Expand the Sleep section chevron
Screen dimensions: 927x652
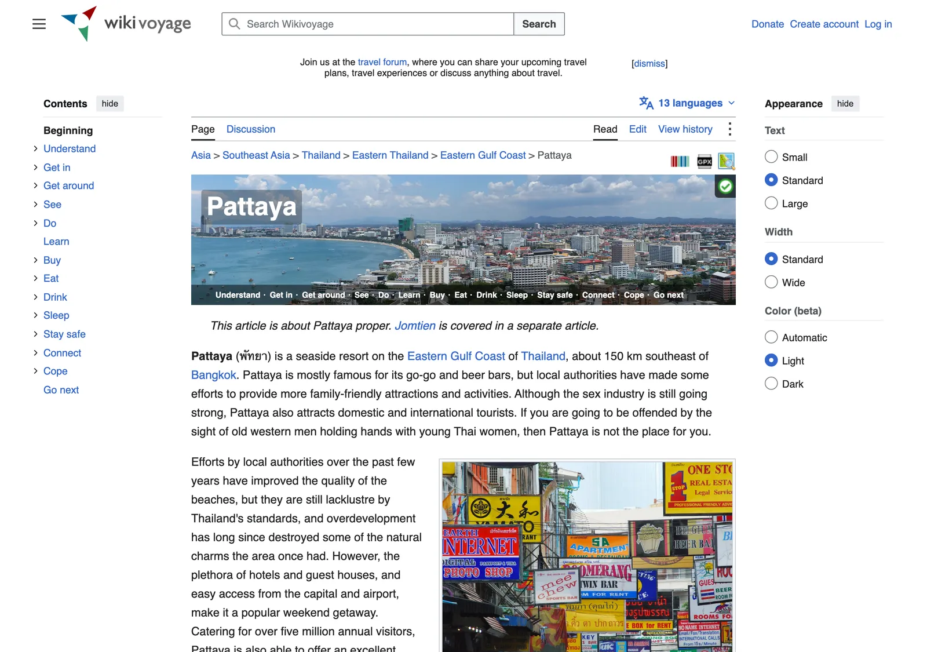point(35,315)
